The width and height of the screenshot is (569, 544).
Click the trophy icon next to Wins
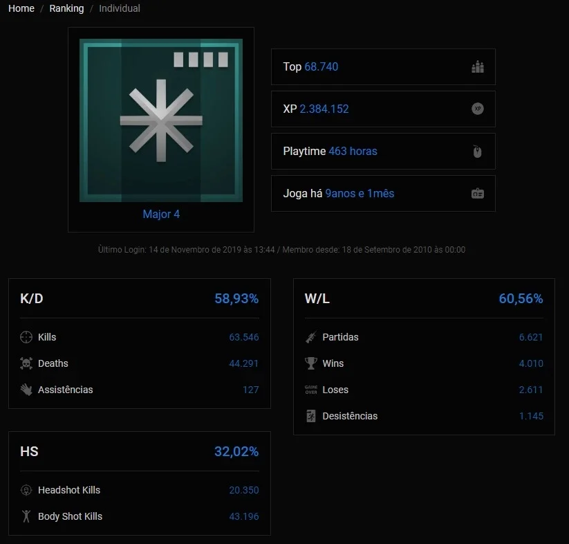coord(311,363)
